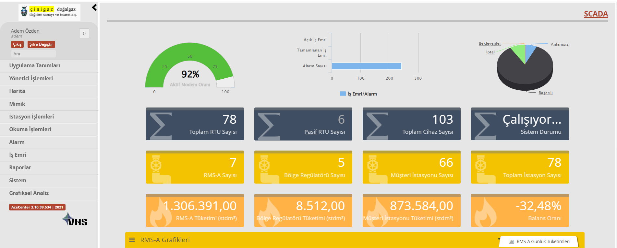
Task: Click the Şifre Değiştir button
Action: tap(41, 44)
